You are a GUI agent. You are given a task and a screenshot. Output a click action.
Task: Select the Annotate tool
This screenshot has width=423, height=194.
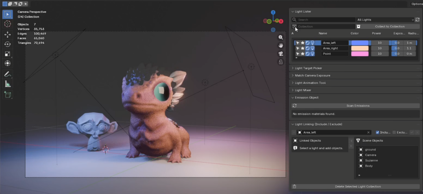point(7,74)
